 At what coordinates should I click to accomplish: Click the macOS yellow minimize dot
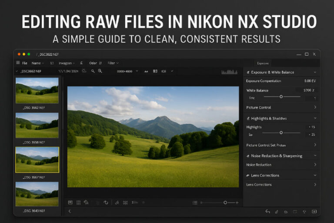(24, 54)
